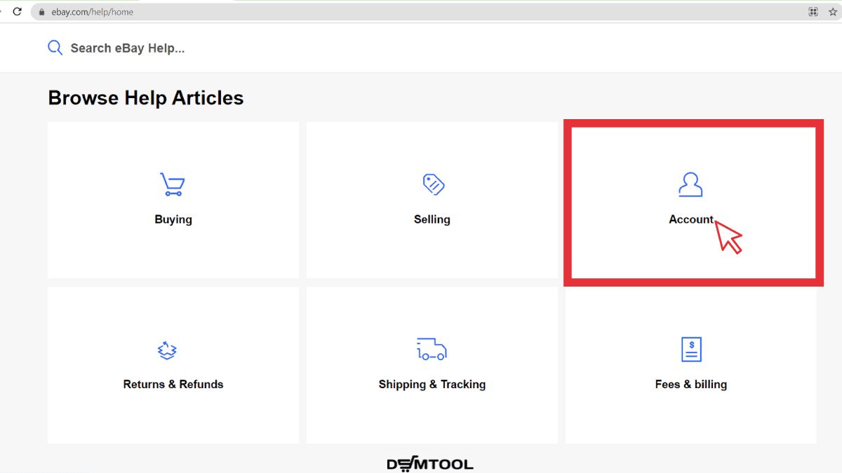Click the invoice icon for Fees & billing

(x=692, y=349)
